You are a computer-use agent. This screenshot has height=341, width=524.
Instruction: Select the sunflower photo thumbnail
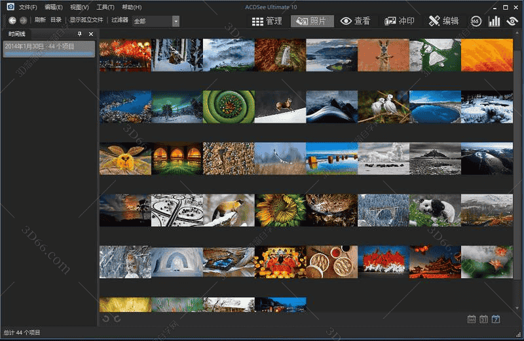pos(280,210)
